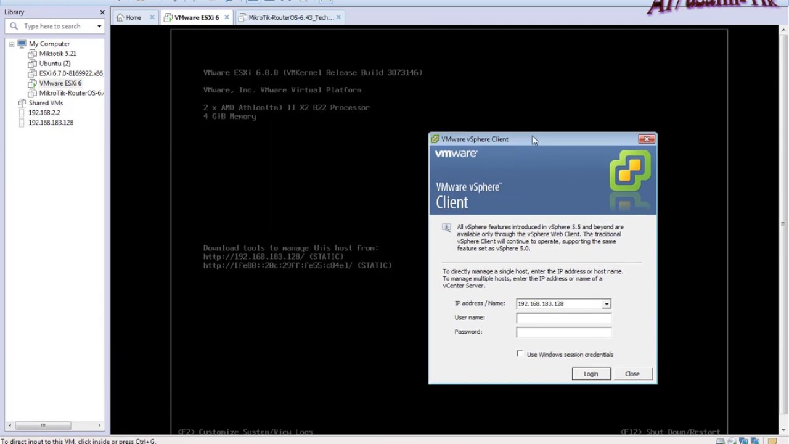Screen dimensions: 789x444
Task: Select the ESXi 6.7.0-8169922 VM icon
Action: (x=33, y=73)
